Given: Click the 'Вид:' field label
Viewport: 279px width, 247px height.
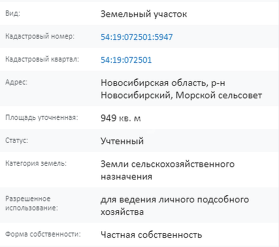Looking at the screenshot, I should pos(12,13).
